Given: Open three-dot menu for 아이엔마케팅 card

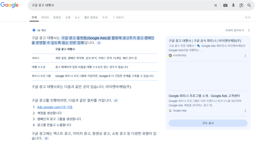Looking at the screenshot, I should coord(245,56).
